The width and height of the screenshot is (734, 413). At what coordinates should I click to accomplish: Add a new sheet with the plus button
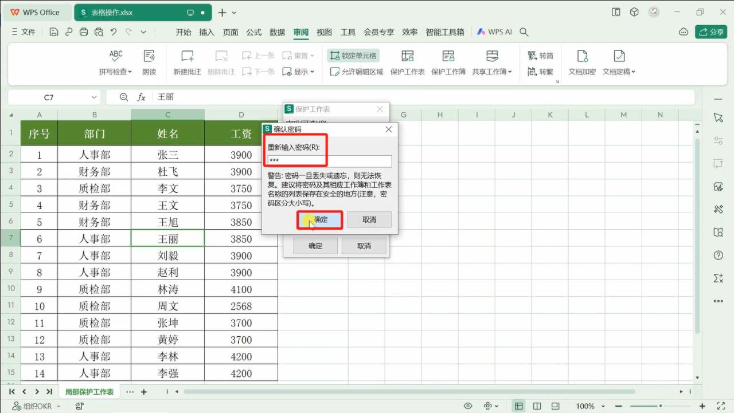pos(144,392)
